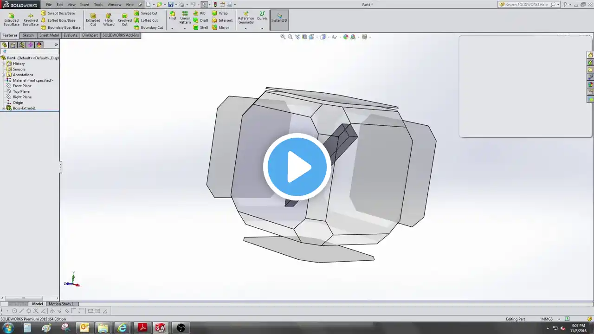Expand the History tree node
The image size is (594, 334).
(3, 64)
